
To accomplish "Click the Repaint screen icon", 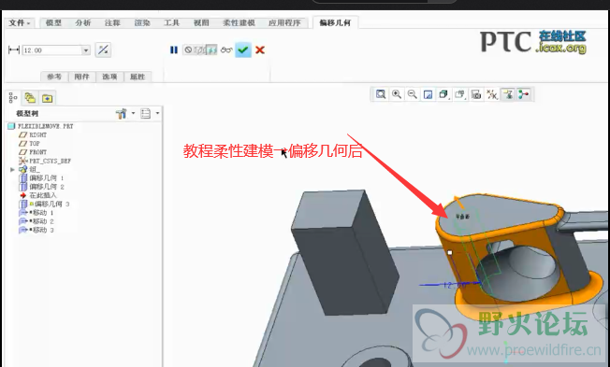I will 428,94.
